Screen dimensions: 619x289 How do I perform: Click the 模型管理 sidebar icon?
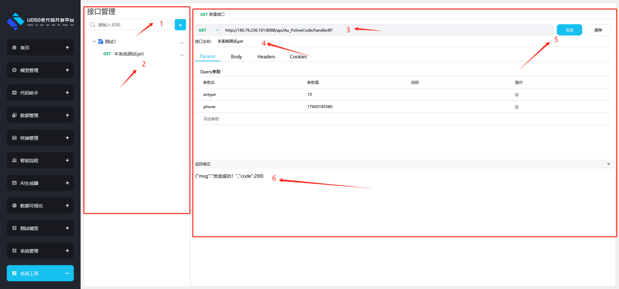pyautogui.click(x=15, y=70)
